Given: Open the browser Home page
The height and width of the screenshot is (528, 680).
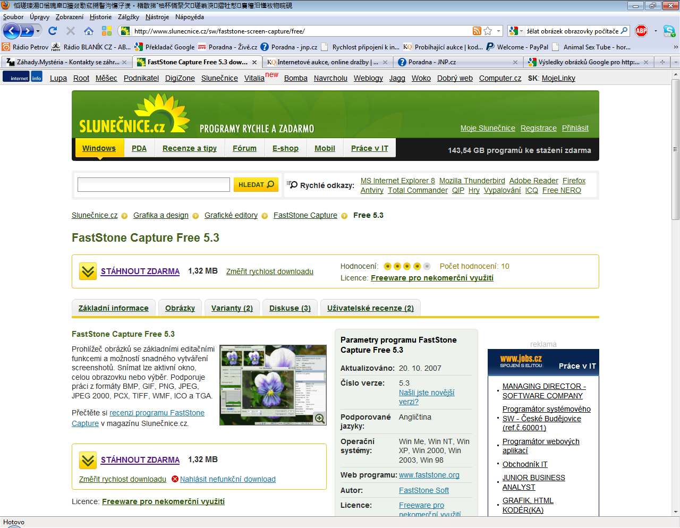Looking at the screenshot, I should [89, 31].
